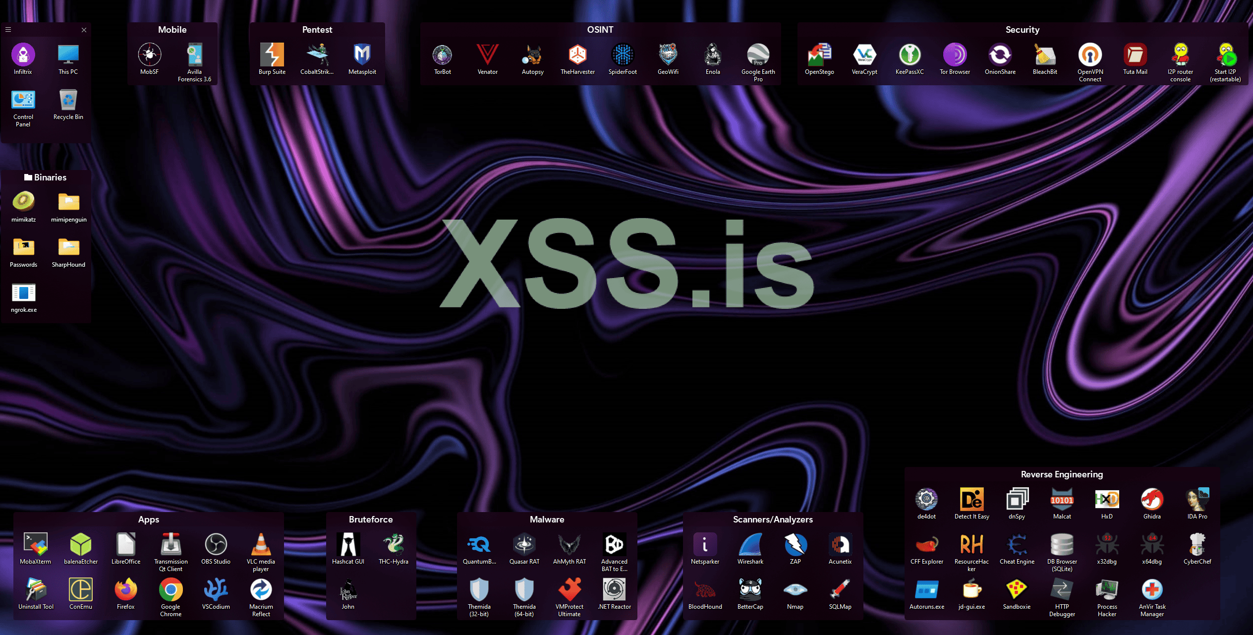The width and height of the screenshot is (1253, 635).
Task: Open the hamburger menu of top-left fence
Action: point(8,30)
